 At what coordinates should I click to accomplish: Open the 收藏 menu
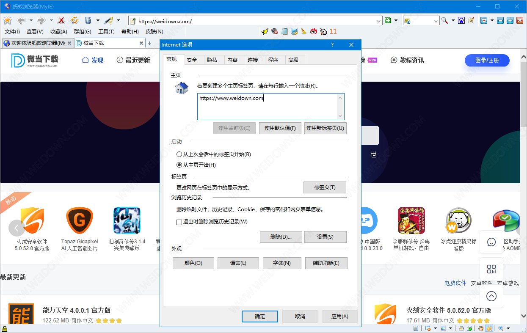tap(58, 32)
